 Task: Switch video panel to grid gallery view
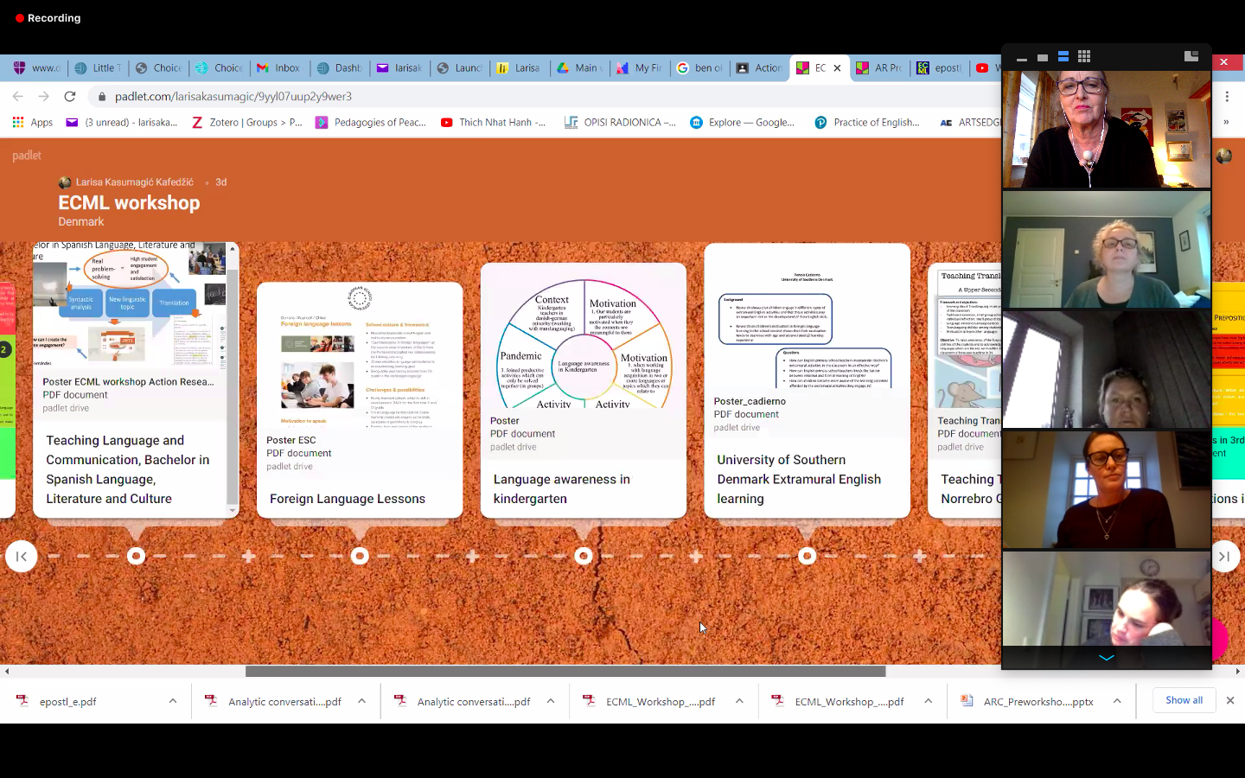click(1084, 57)
